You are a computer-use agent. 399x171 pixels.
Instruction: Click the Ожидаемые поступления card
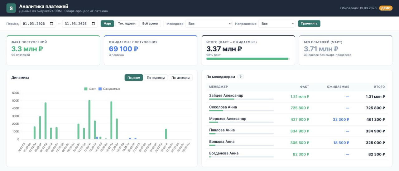[151, 50]
